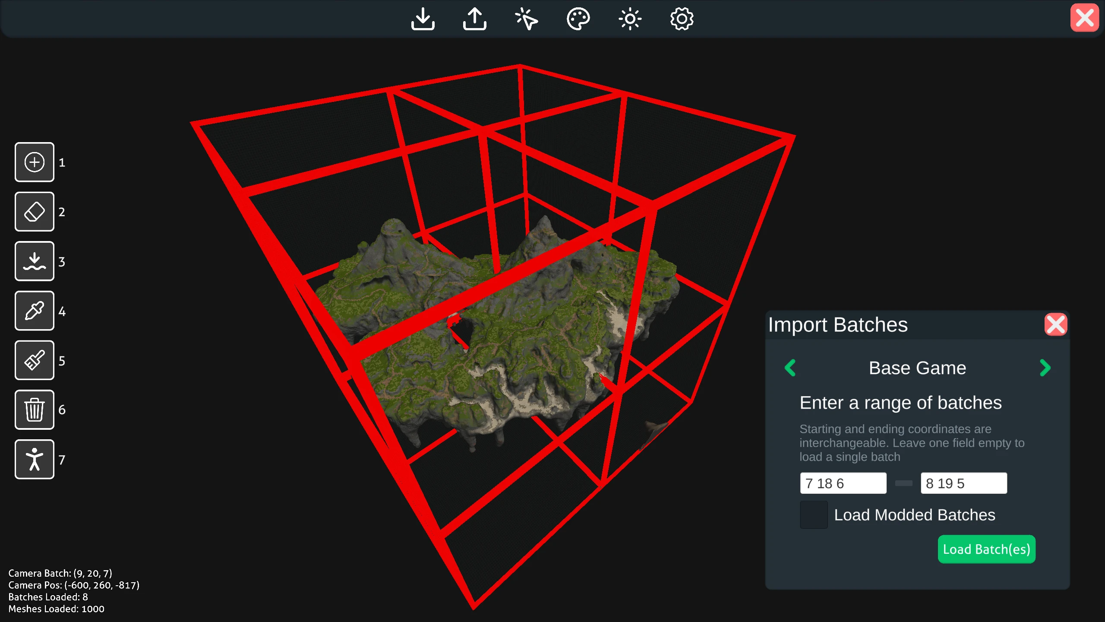
Task: Click the Meshes Loaded: 1000 status text
Action: click(56, 609)
